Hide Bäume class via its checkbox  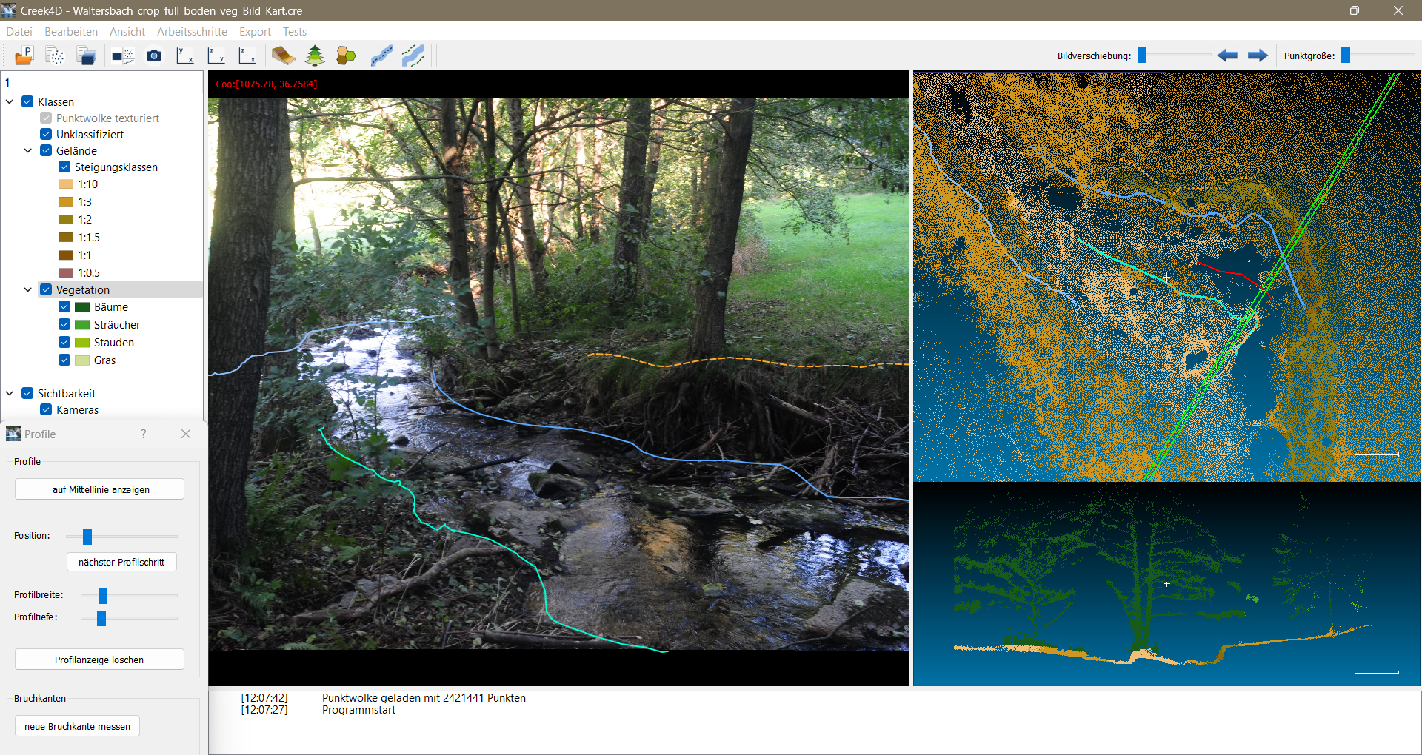[64, 306]
